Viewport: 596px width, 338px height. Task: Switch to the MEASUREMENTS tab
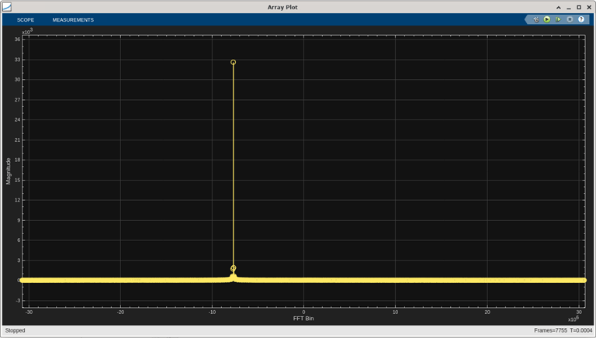(x=73, y=19)
